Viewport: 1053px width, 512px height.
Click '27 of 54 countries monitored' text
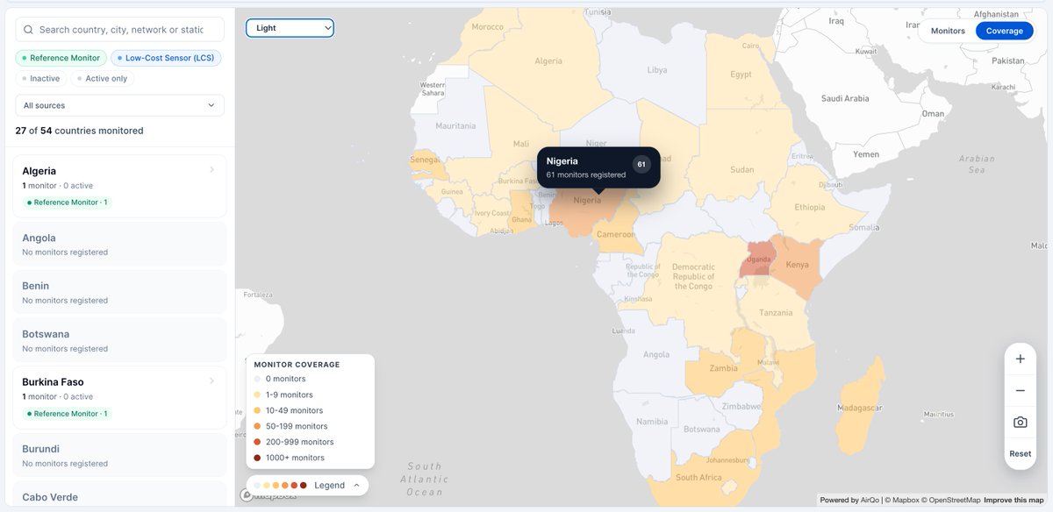[x=79, y=131]
